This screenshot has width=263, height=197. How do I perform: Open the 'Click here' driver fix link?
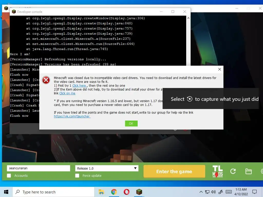click(x=79, y=86)
